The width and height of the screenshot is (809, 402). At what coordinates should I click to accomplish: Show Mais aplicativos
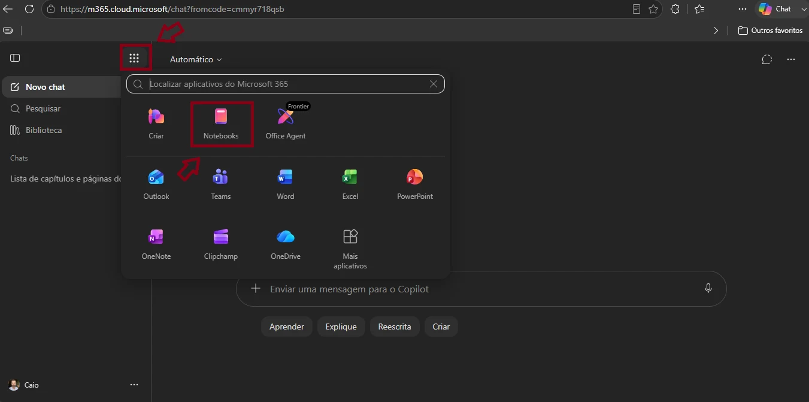point(350,249)
